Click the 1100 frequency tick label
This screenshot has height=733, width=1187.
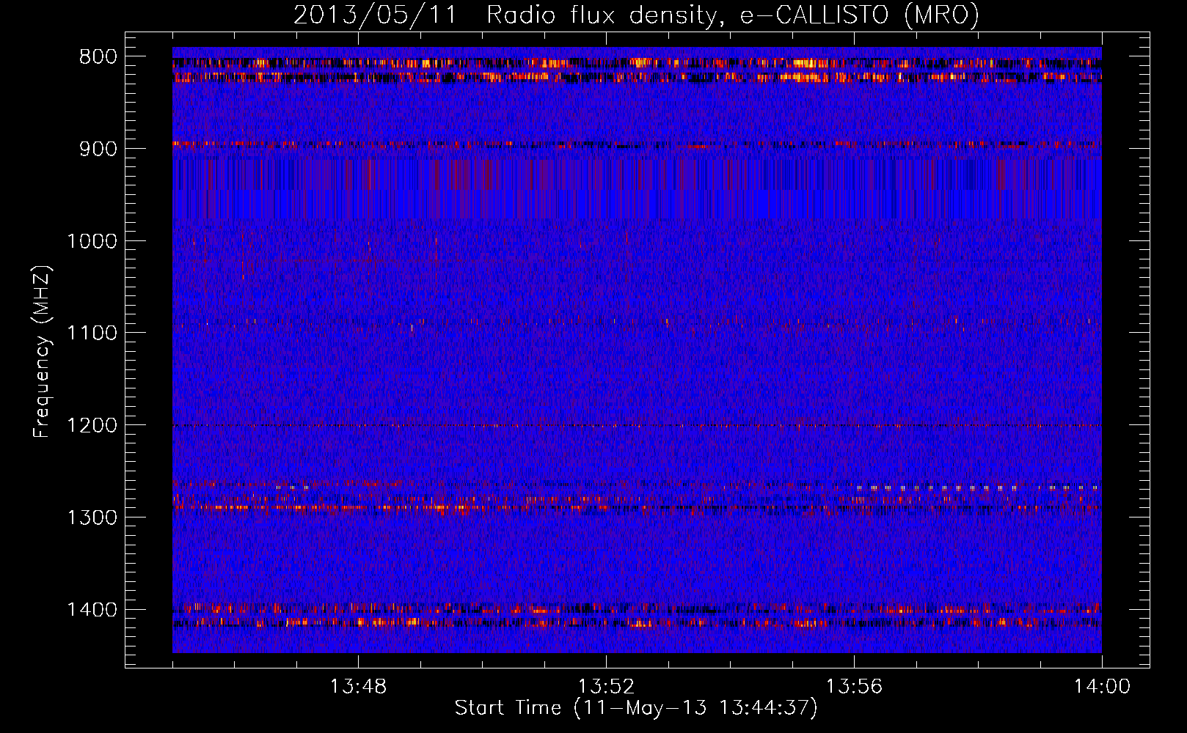tap(92, 334)
